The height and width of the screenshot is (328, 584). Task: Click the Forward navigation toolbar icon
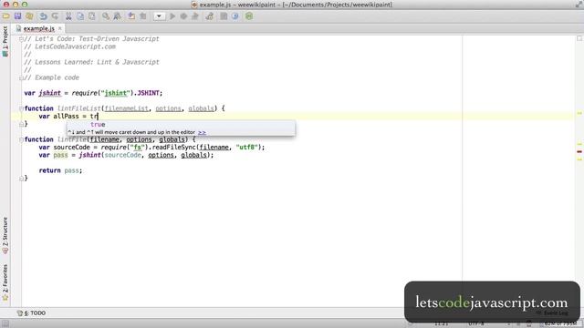[x=143, y=16]
